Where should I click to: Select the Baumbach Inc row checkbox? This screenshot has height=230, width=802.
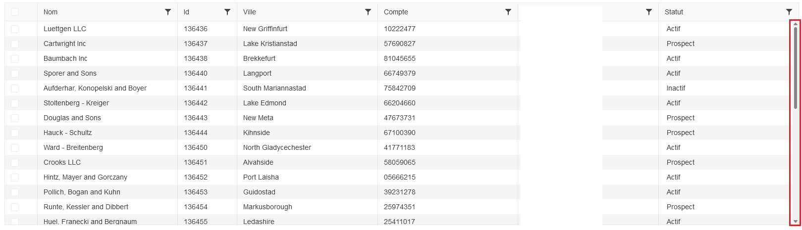(x=15, y=59)
